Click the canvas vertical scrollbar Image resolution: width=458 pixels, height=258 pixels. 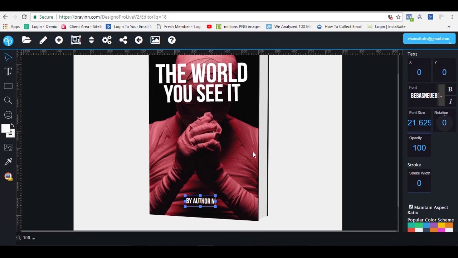coord(399,140)
